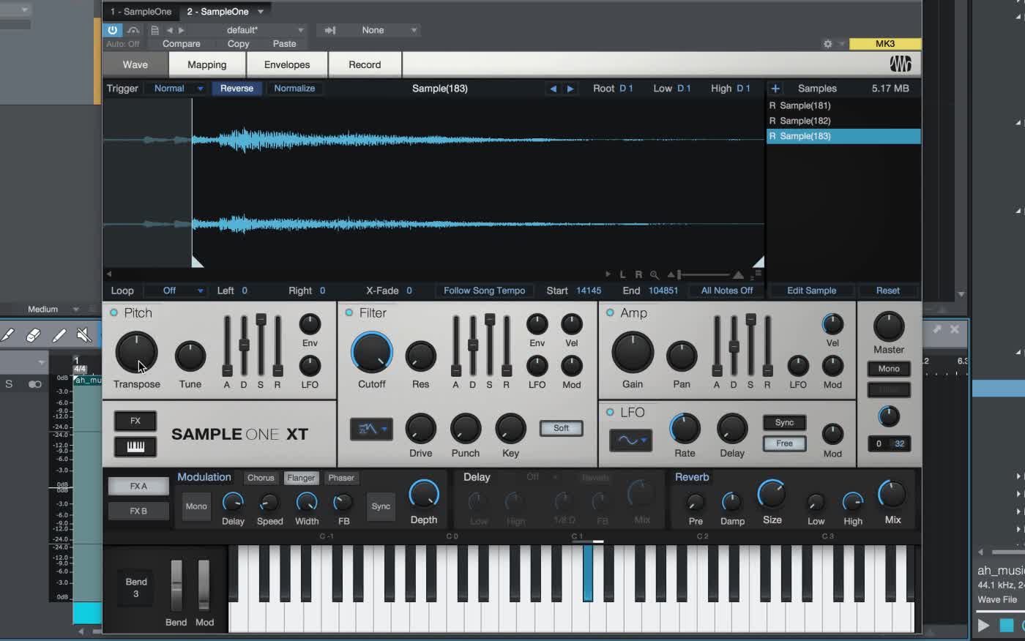Viewport: 1025px width, 641px height.
Task: Click the large zoom-in triangle
Action: 738,275
